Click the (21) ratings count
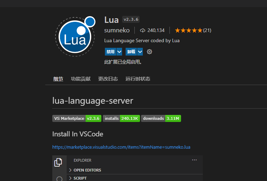Viewport: 267px width, 181px height. click(x=207, y=30)
